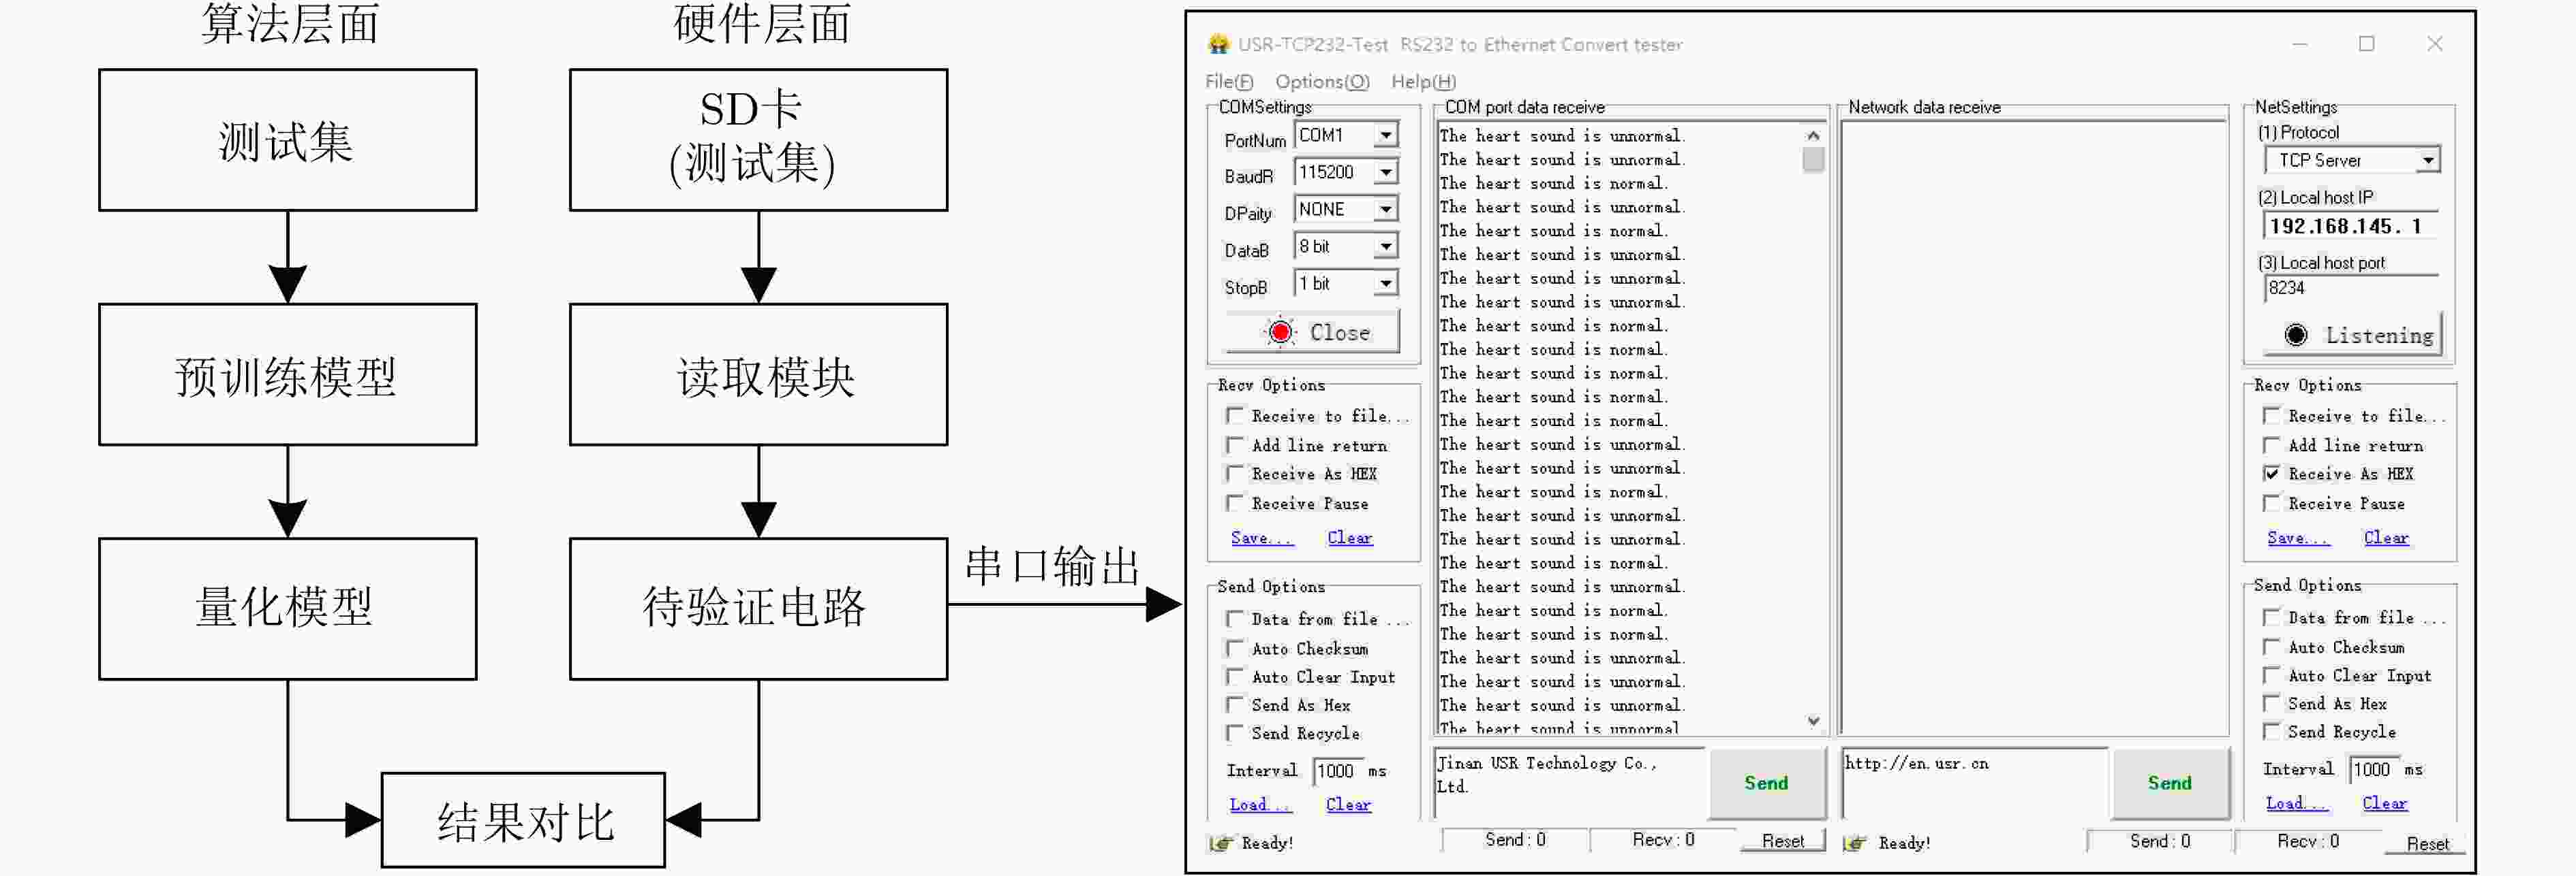This screenshot has width=2576, height=876.
Task: Enable Network Receive to file checkbox
Action: [2272, 415]
